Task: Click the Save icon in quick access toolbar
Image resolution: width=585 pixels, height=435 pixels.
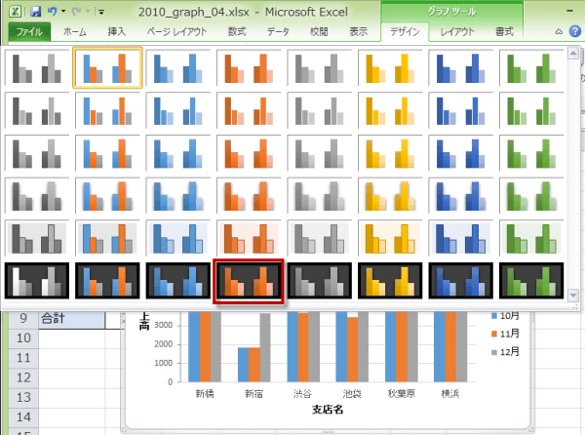Action: (x=35, y=11)
